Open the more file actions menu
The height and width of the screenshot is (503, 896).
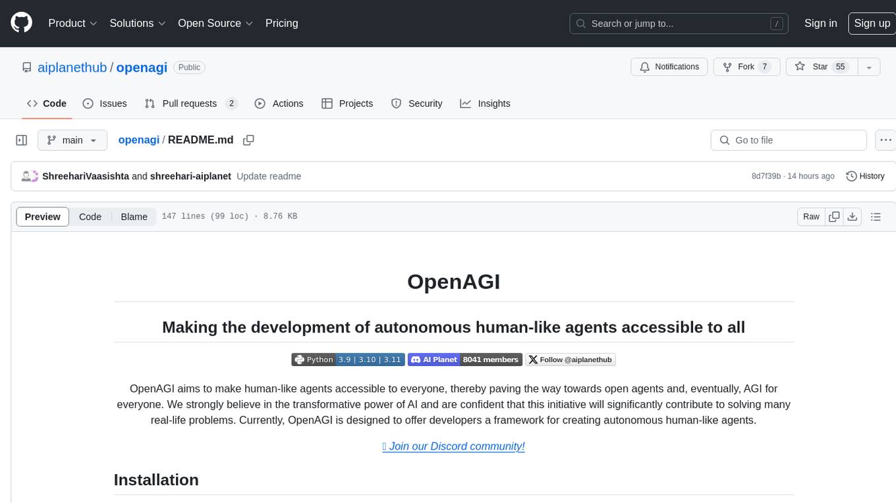click(x=886, y=140)
